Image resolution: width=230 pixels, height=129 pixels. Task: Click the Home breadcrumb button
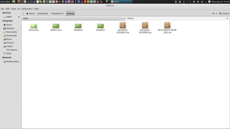(31, 14)
